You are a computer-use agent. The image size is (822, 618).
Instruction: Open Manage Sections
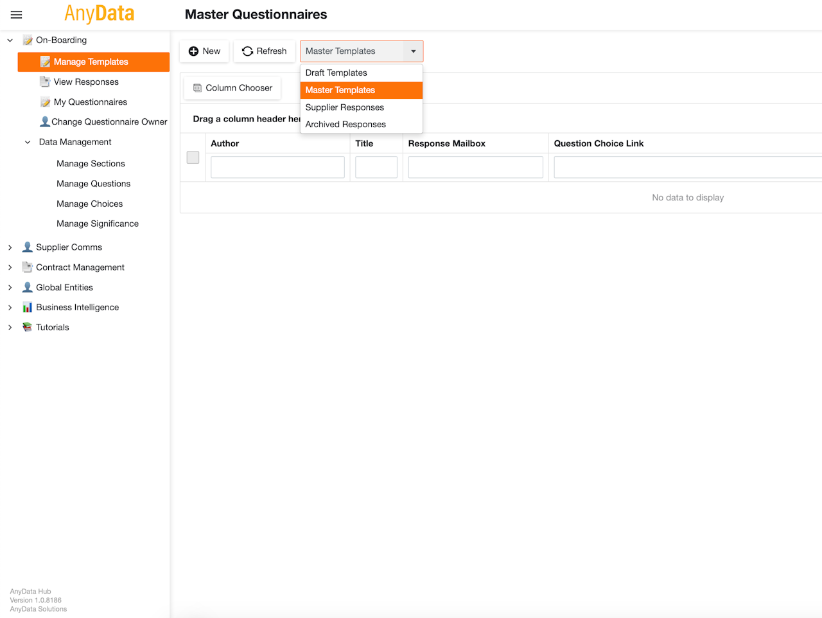91,164
